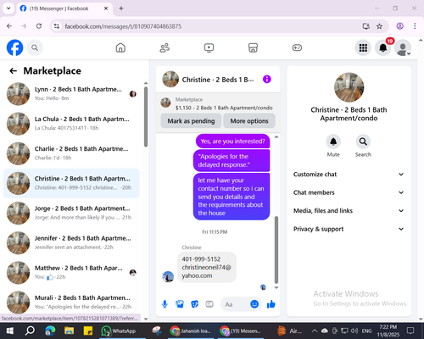The height and width of the screenshot is (339, 424).
Task: Expand Chat members section
Action: [349, 192]
